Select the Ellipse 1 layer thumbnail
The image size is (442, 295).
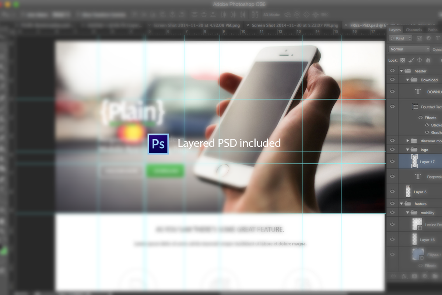point(417,254)
